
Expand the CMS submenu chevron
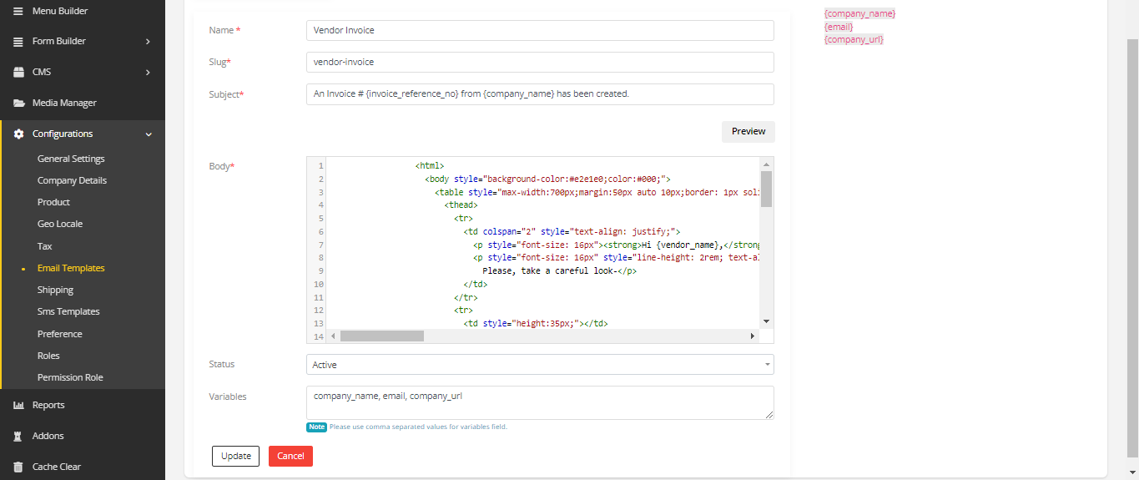[x=148, y=72]
